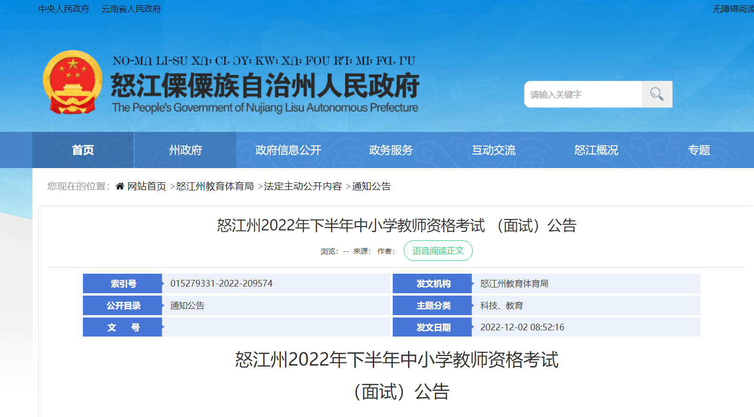Go to 通知公告 breadcrumb link
Screen dimensions: 754x417
click(371, 186)
